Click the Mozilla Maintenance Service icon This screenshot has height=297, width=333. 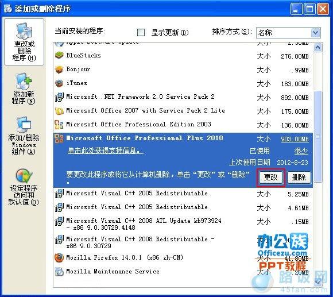click(x=59, y=272)
